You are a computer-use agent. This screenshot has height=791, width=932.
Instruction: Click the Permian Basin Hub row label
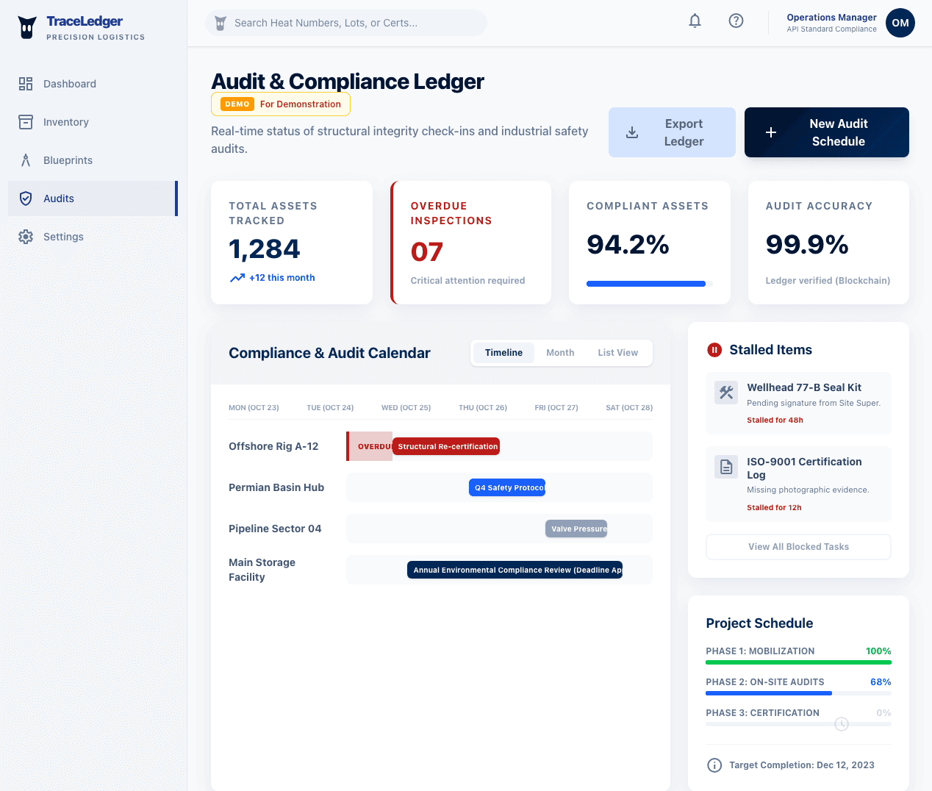click(x=276, y=487)
